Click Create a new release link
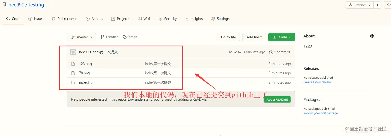The image size is (391, 136). pos(317,82)
